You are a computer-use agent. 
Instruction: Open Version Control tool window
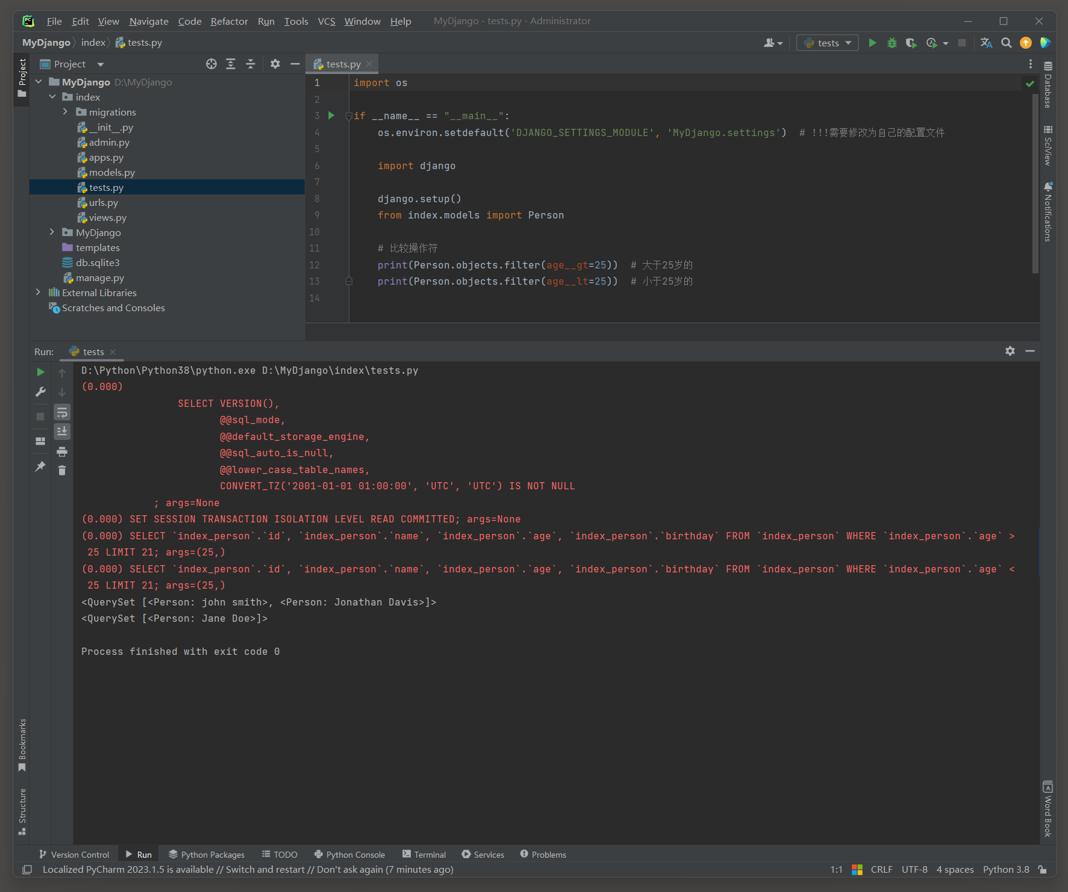pos(74,854)
